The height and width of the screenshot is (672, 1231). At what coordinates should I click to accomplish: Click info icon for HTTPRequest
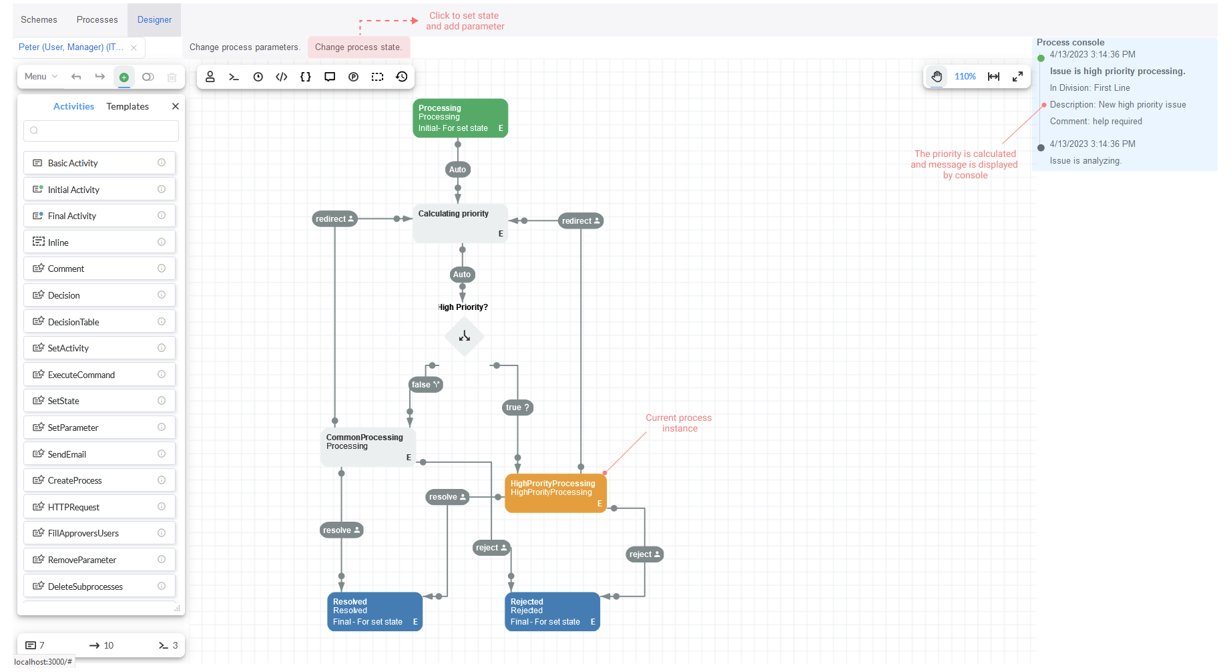(x=162, y=507)
